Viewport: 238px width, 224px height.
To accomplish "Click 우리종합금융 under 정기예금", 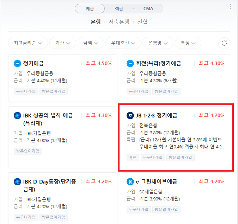I will [x=40, y=73].
